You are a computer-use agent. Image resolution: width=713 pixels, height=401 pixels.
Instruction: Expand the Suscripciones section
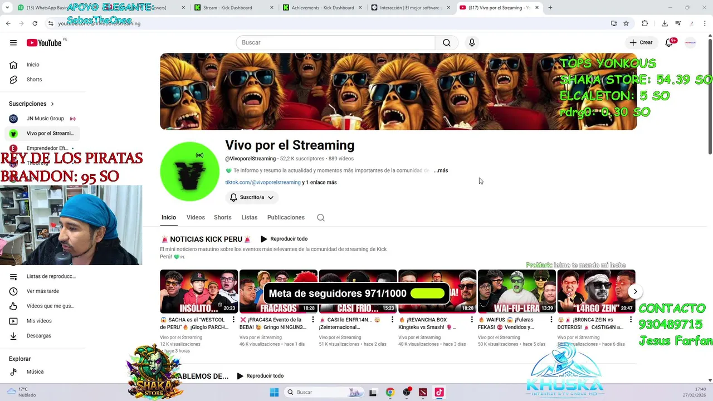coord(32,104)
